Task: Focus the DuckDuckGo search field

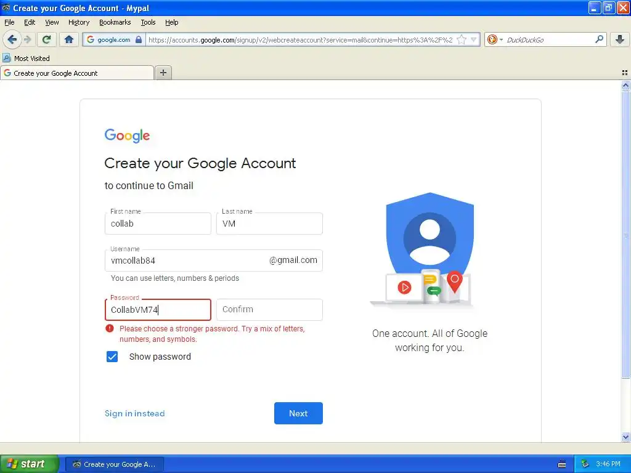Action: (548, 39)
